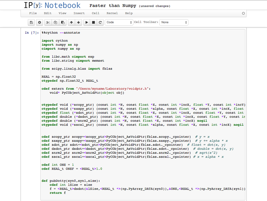Click the IP[y]: Notebook logo
This screenshot has width=267, height=201.
[x=52, y=5]
